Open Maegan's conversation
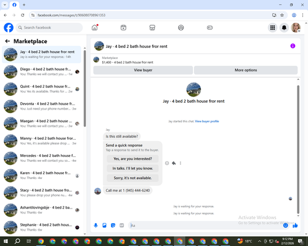 click(x=41, y=124)
